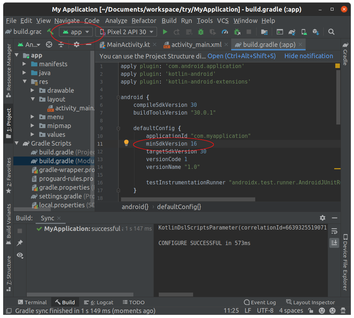Expand the manifests folder
This screenshot has width=354, height=318.
(x=24, y=64)
